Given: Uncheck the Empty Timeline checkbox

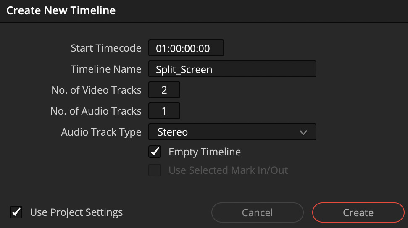Looking at the screenshot, I should point(155,152).
